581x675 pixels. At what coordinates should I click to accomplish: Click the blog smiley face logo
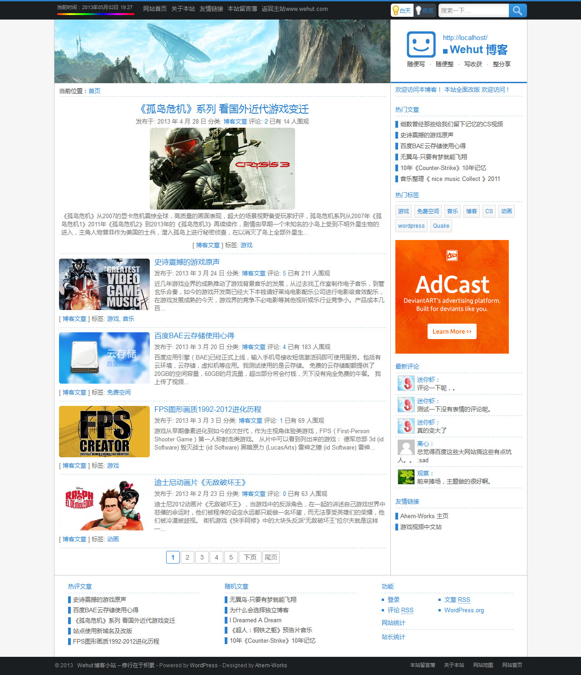421,45
